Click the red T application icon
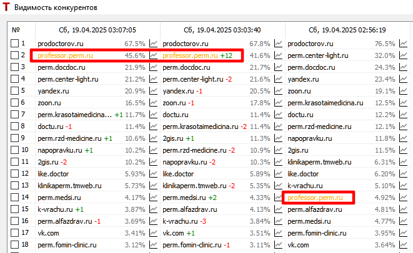The image size is (413, 253). pos(6,7)
